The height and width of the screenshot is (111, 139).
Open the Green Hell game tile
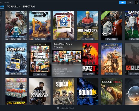click(111, 91)
